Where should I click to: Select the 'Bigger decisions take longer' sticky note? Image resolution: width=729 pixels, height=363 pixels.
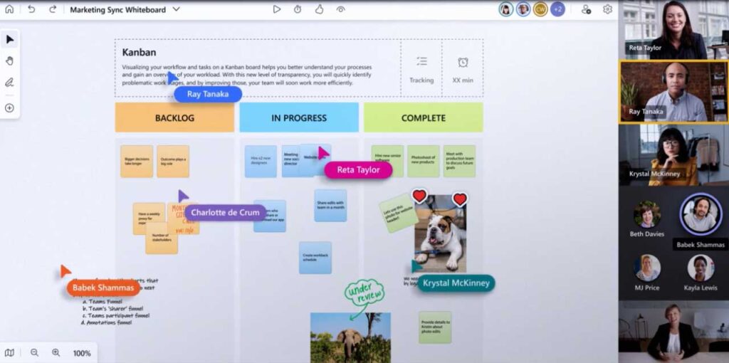tap(137, 162)
